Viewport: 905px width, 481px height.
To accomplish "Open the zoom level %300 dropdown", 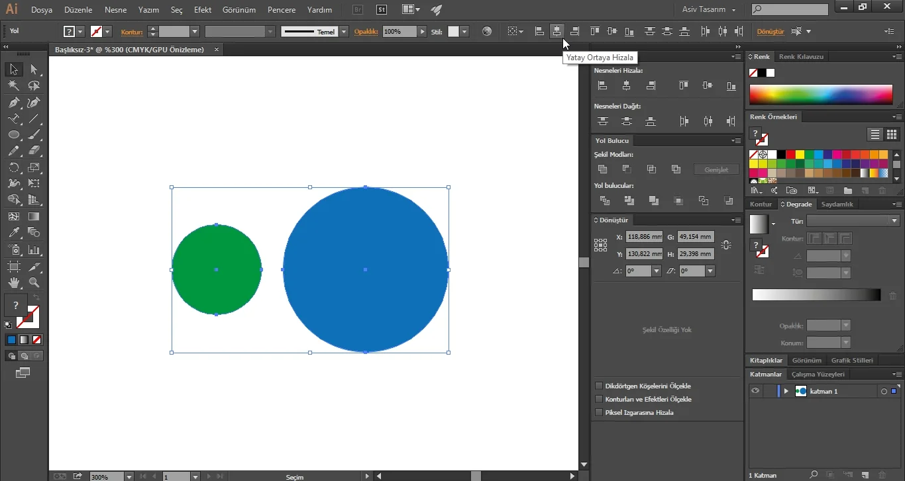I will (129, 476).
